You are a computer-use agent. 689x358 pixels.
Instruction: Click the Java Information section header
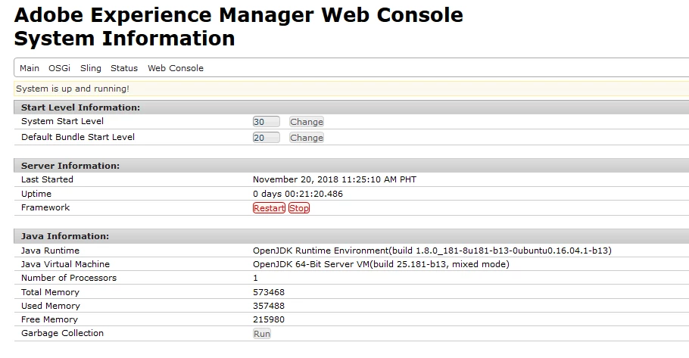[x=65, y=236]
